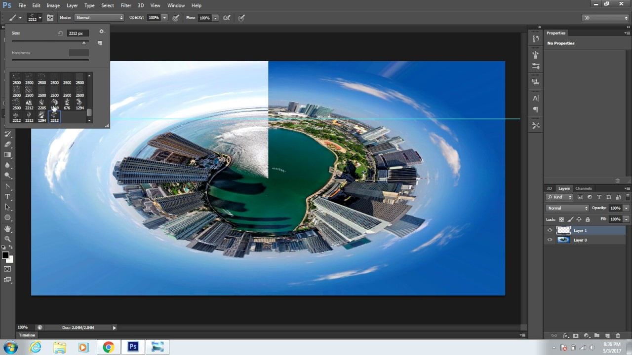Open the Layer menu
The image size is (632, 355).
pyautogui.click(x=72, y=5)
